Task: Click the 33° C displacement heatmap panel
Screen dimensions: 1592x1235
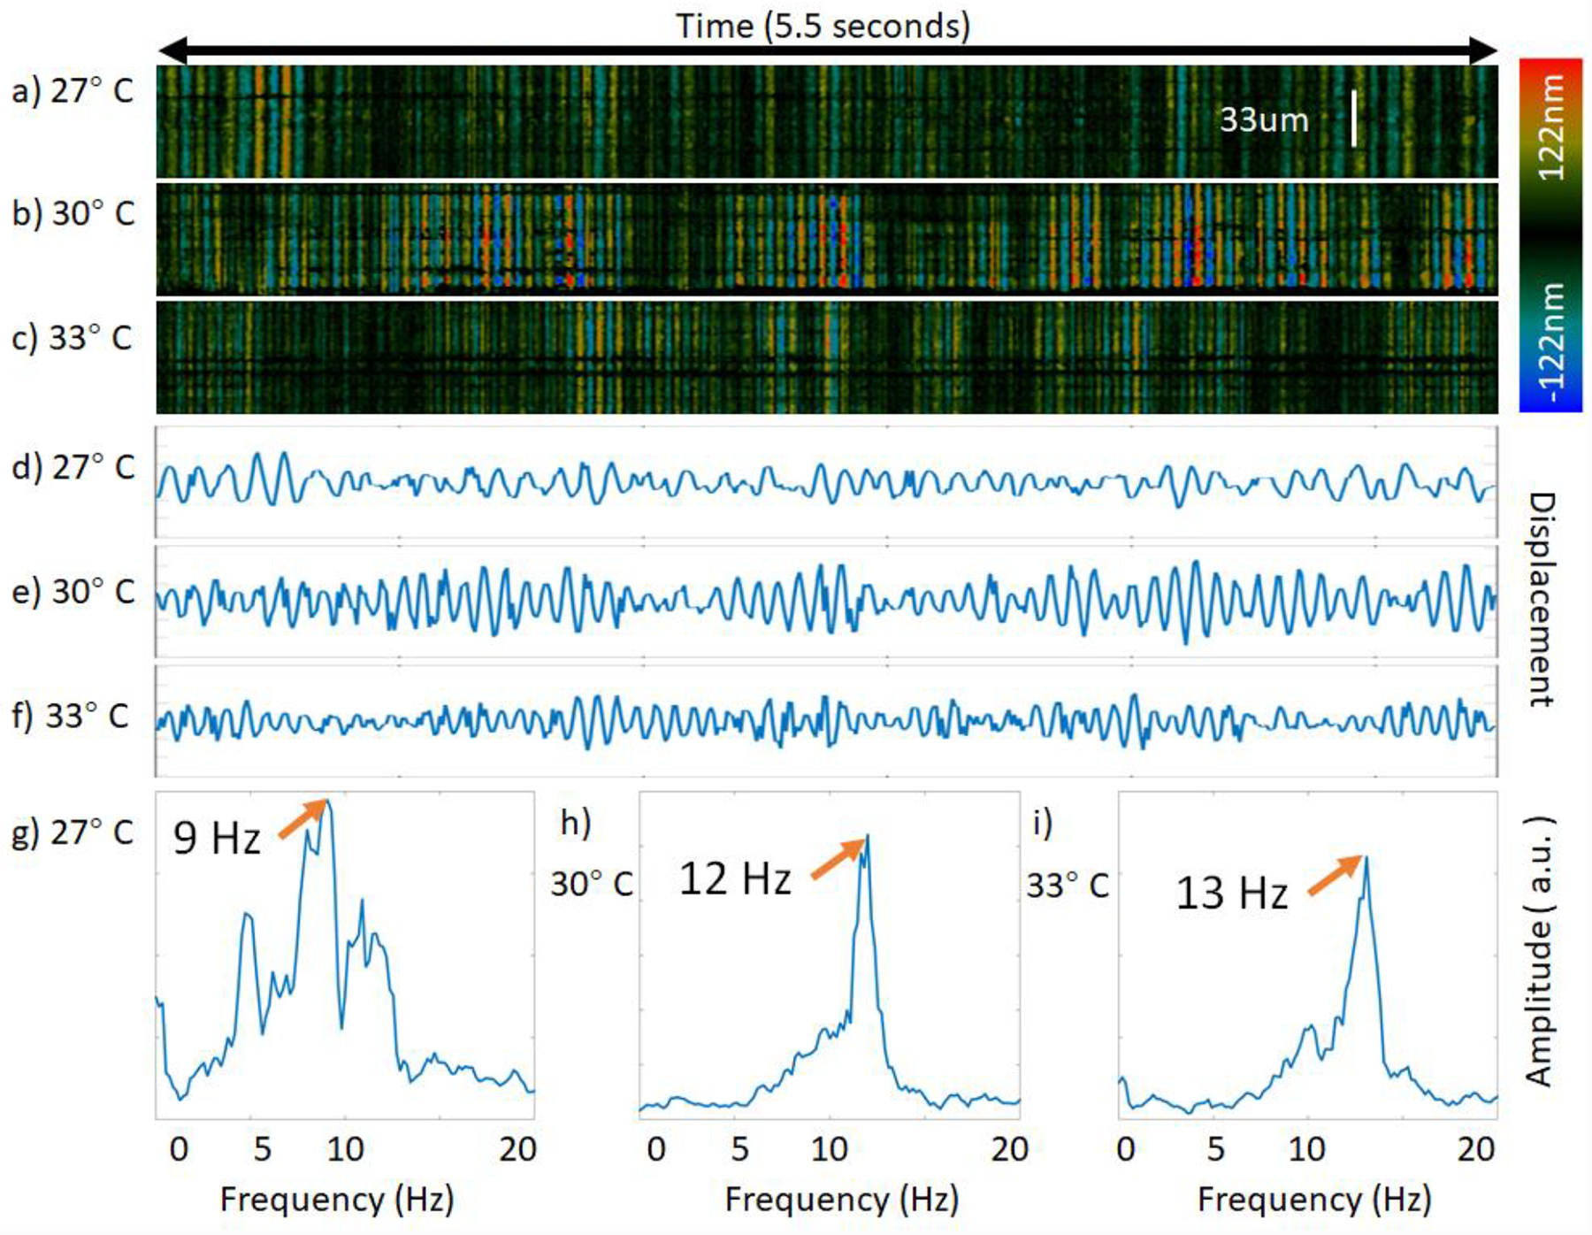Action: [x=827, y=357]
